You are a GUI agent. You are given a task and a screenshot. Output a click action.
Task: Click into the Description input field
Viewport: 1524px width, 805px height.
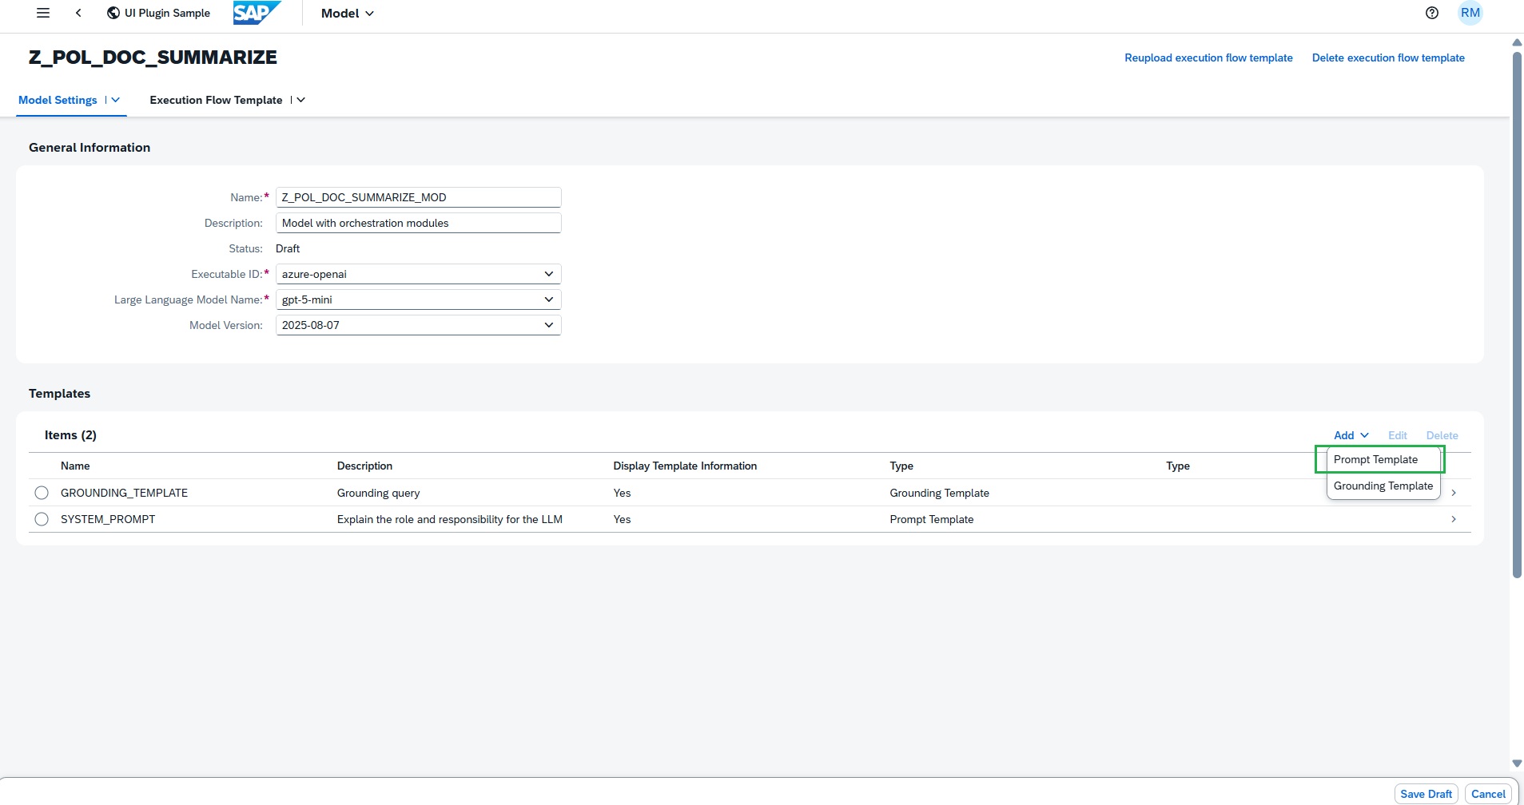click(x=418, y=223)
